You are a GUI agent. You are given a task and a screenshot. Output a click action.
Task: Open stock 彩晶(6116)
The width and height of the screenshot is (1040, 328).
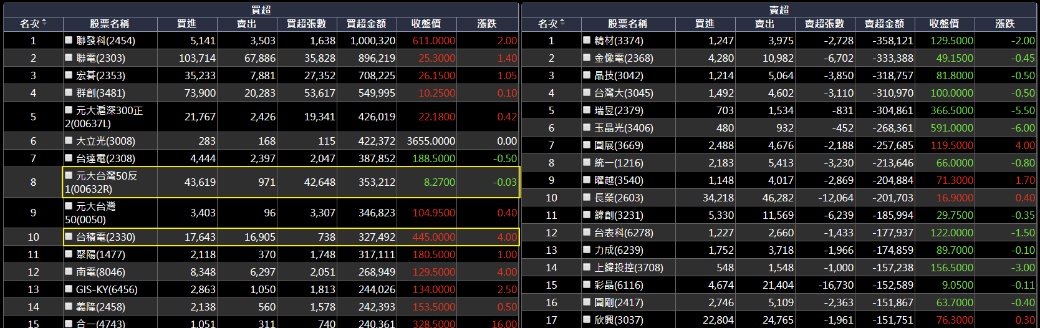click(619, 284)
